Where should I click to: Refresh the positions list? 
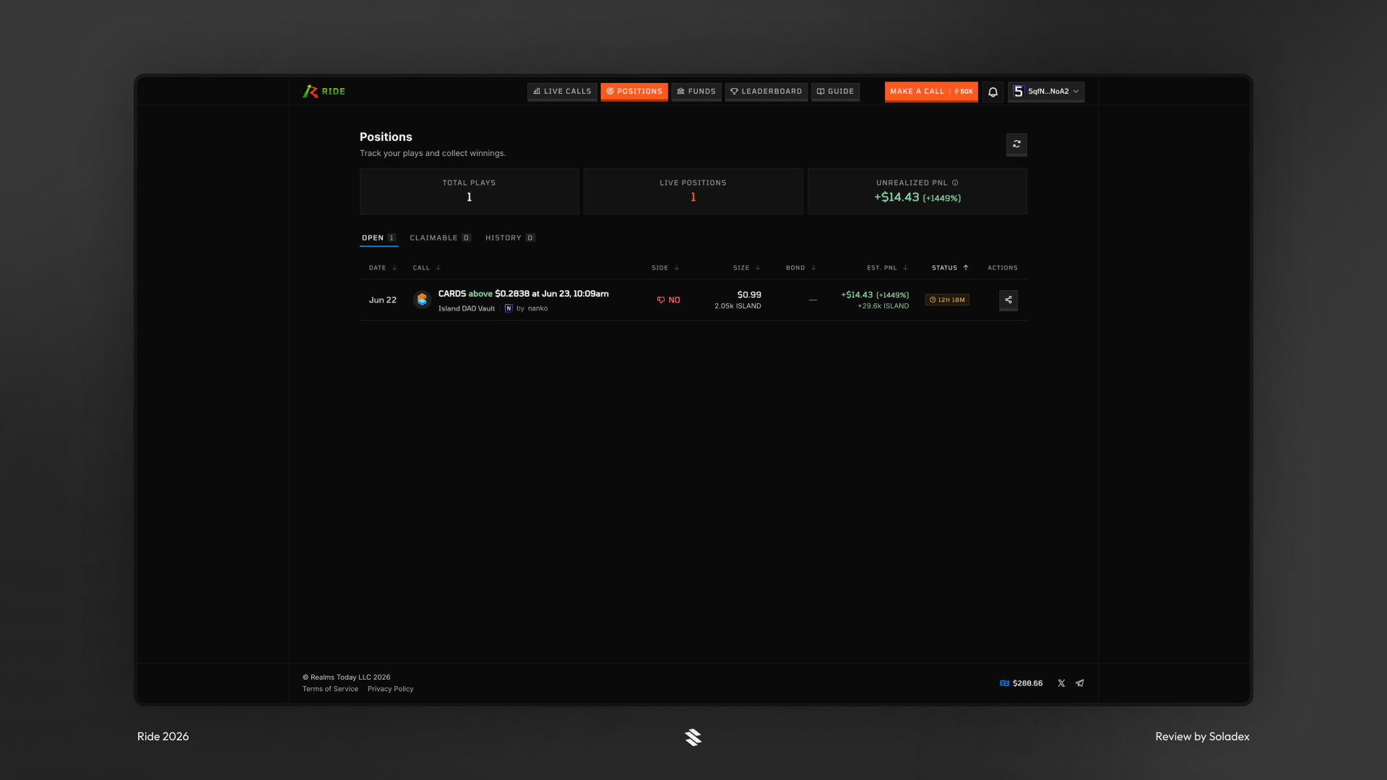(x=1016, y=144)
